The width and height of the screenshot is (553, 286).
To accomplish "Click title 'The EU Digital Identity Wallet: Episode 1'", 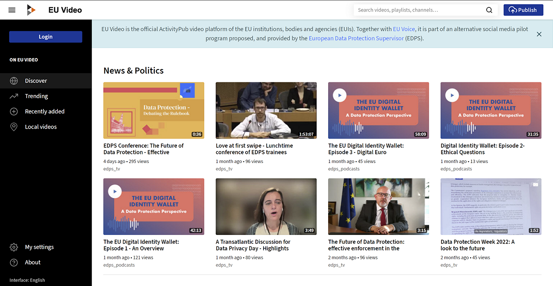I will click(141, 245).
